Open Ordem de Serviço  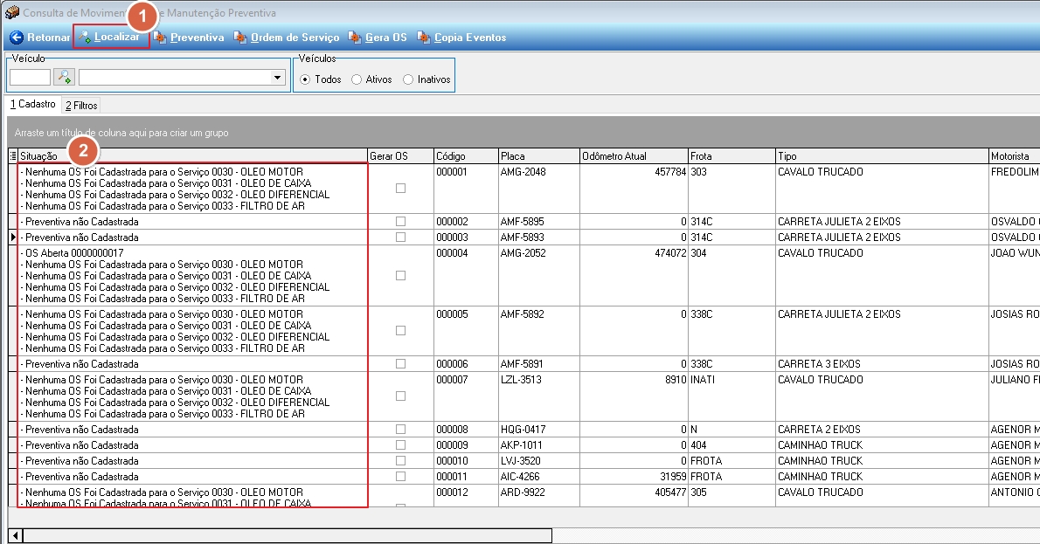(287, 37)
